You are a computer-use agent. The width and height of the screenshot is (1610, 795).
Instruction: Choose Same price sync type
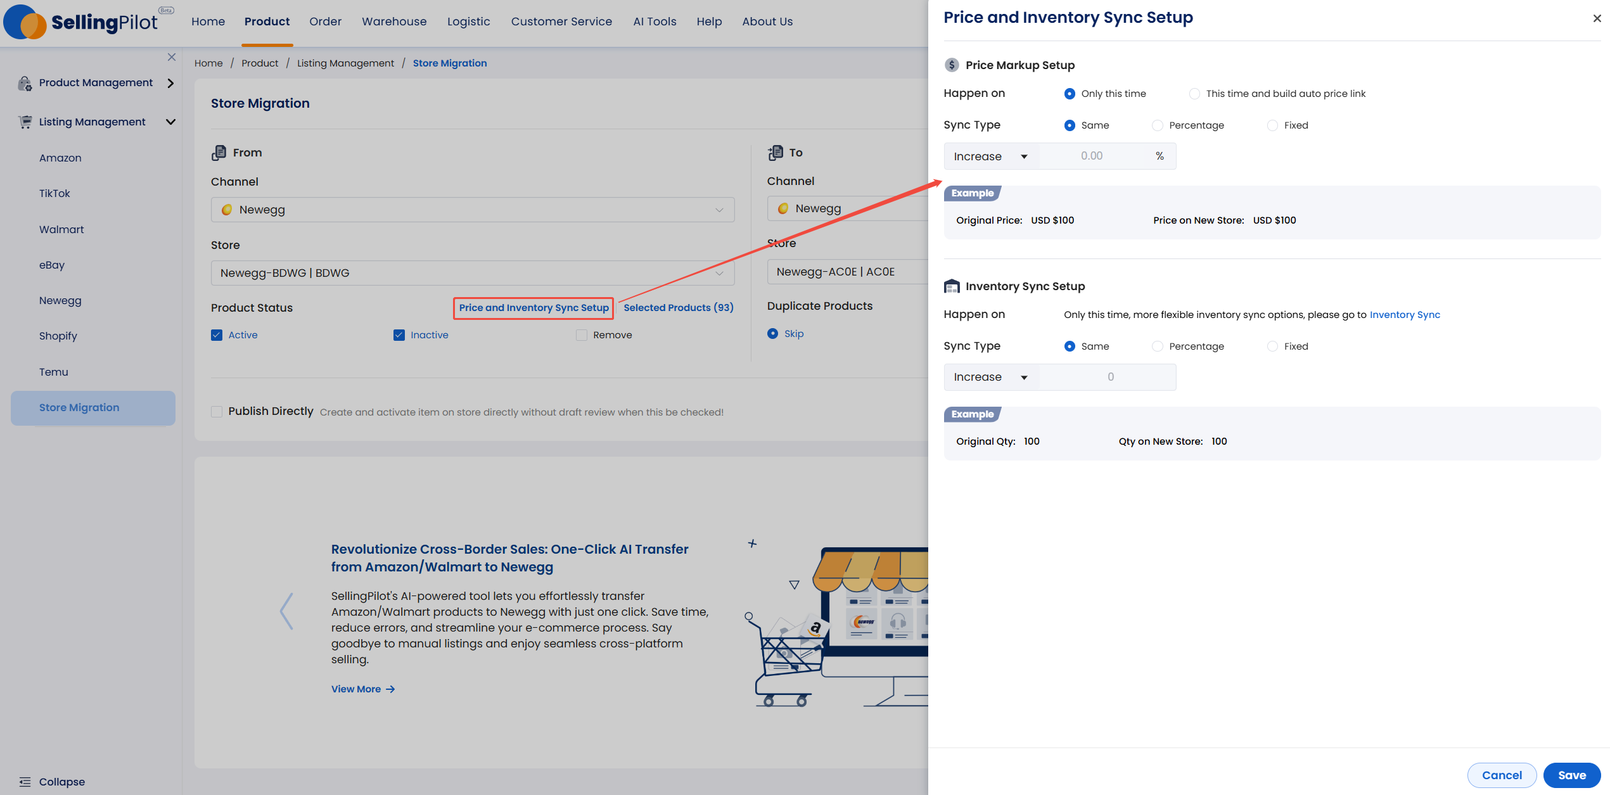[x=1070, y=125]
